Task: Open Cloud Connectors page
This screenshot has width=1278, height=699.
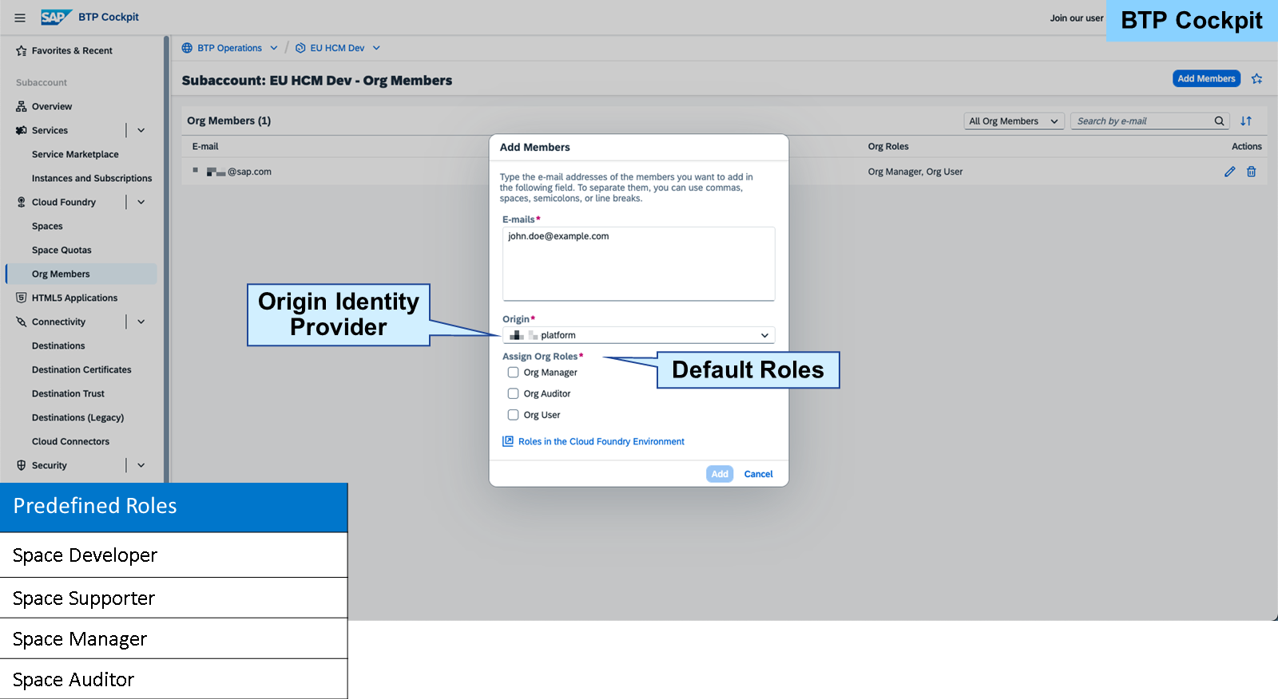Action: point(70,441)
